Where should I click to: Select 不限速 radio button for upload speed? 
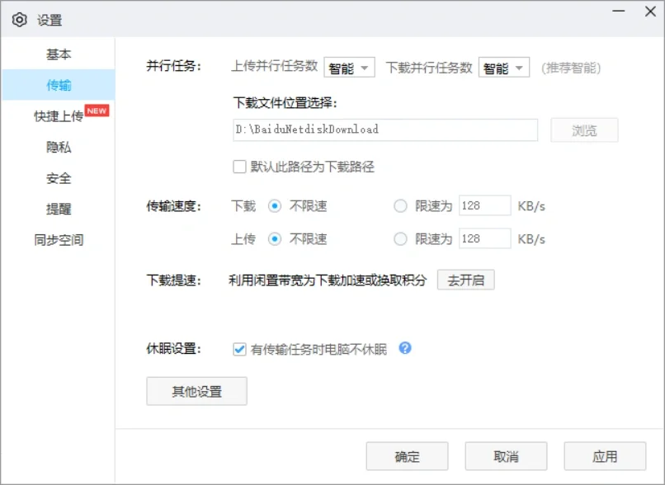276,238
